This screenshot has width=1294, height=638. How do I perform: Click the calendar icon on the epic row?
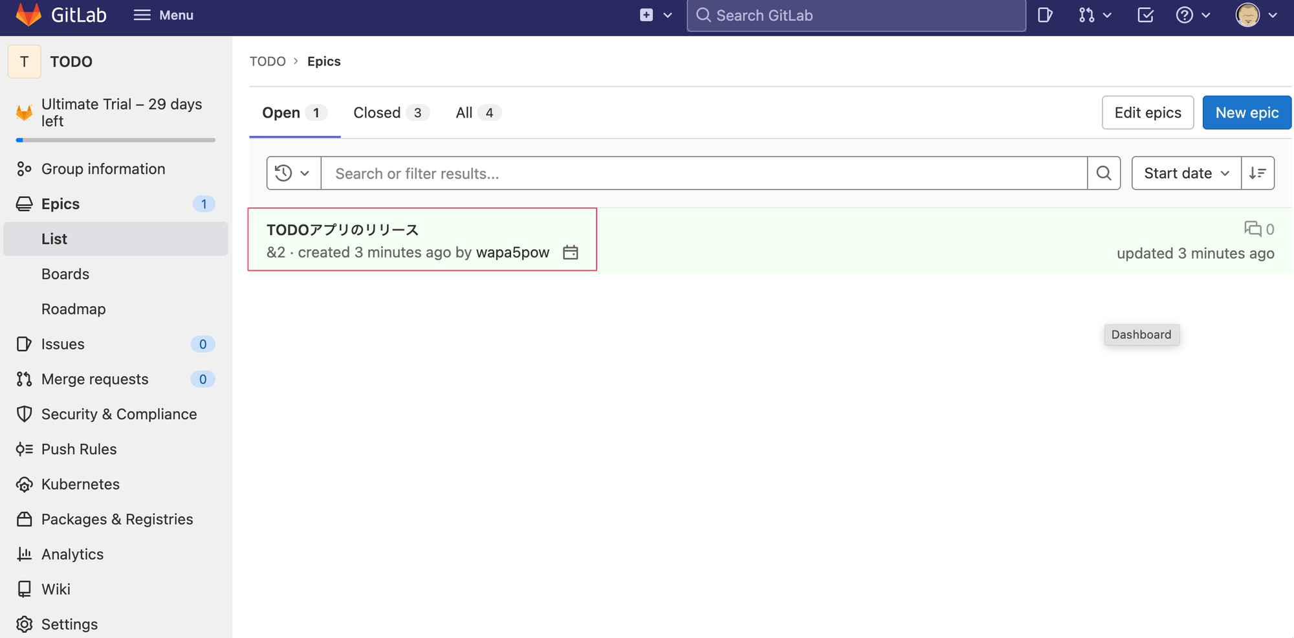pos(570,252)
